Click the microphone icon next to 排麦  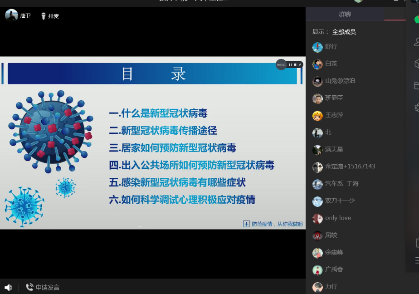pyautogui.click(x=43, y=16)
